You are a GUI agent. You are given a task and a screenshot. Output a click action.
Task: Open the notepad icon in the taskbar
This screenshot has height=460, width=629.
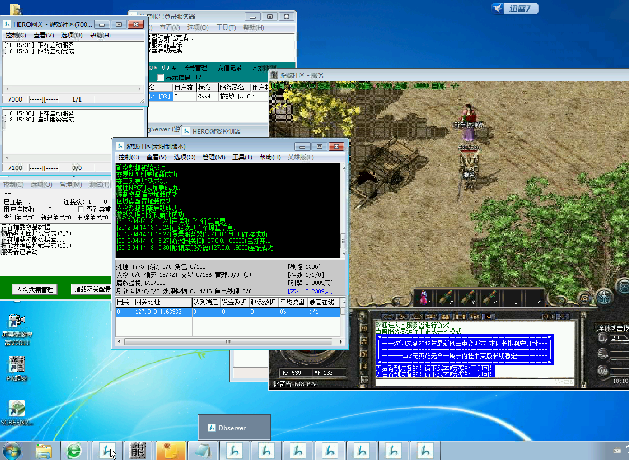coord(202,450)
